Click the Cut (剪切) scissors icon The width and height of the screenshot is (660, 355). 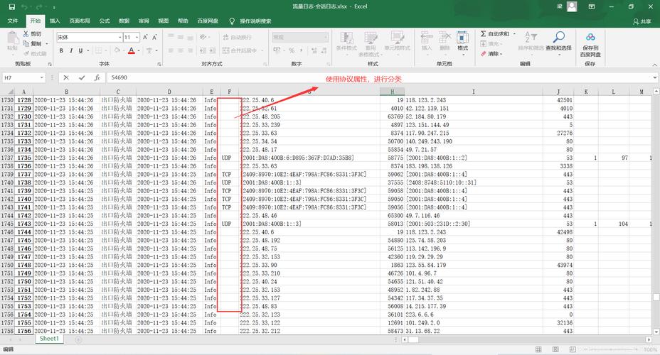point(26,33)
